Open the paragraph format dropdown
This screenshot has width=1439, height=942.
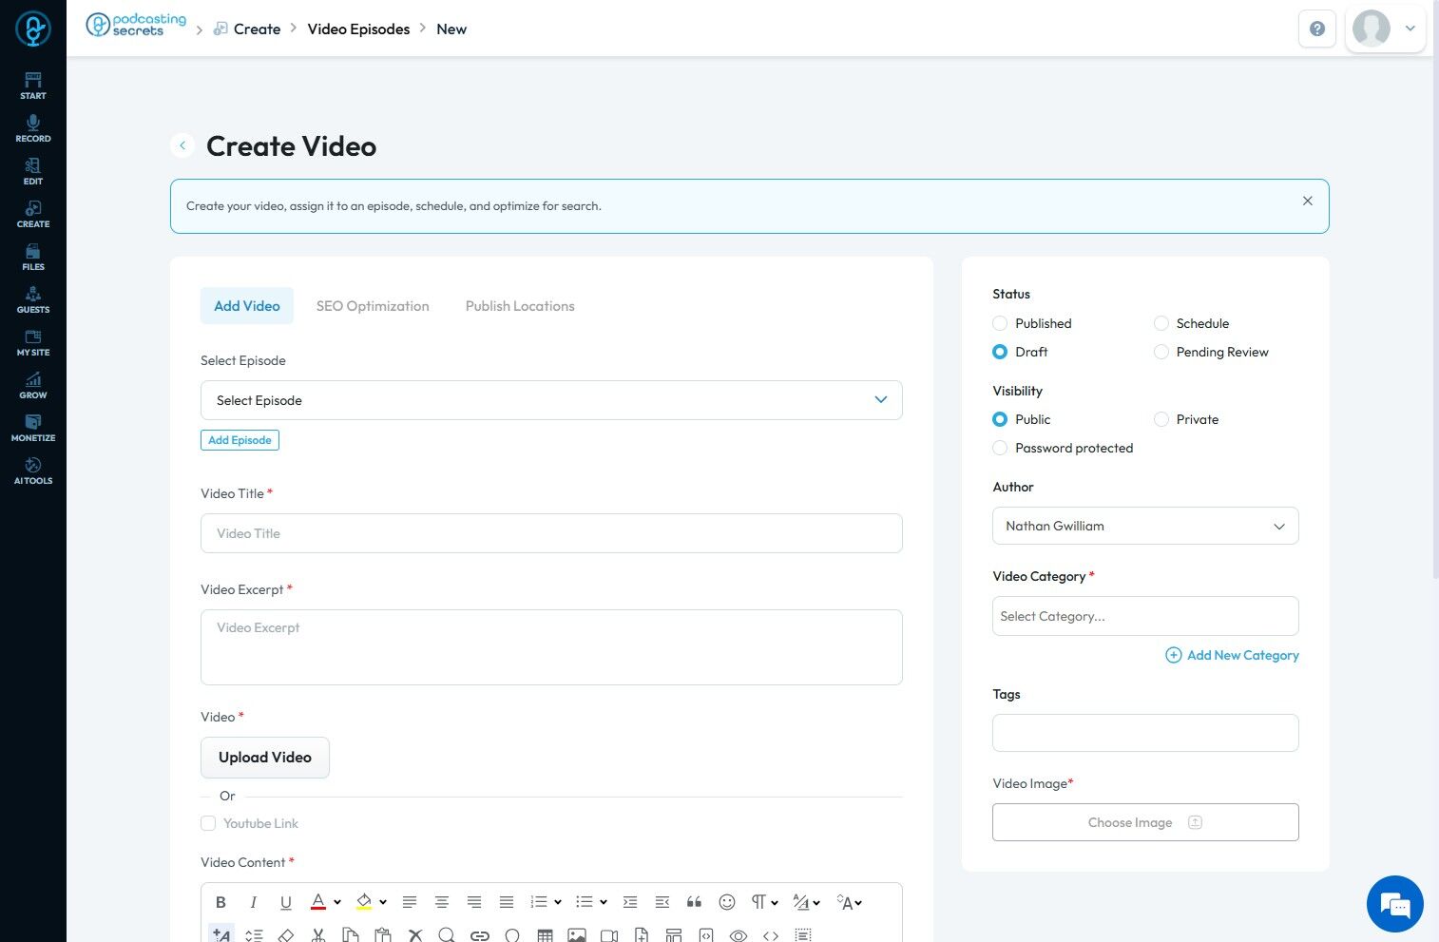(x=764, y=902)
